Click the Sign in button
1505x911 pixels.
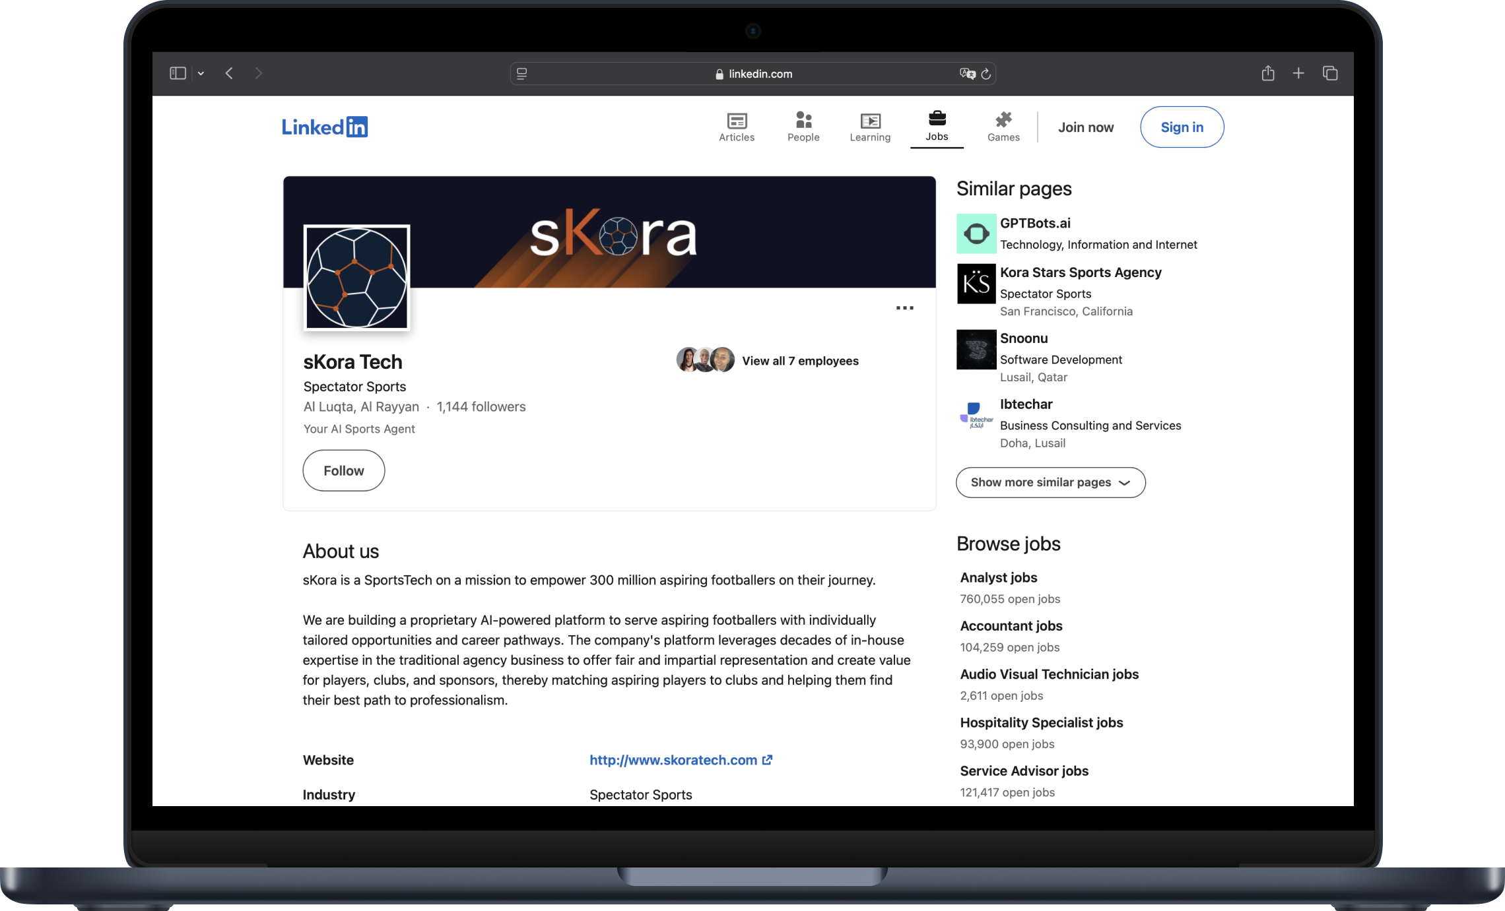click(x=1181, y=127)
